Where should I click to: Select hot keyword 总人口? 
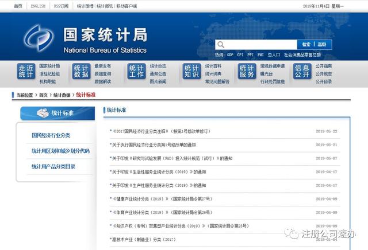click(274, 55)
